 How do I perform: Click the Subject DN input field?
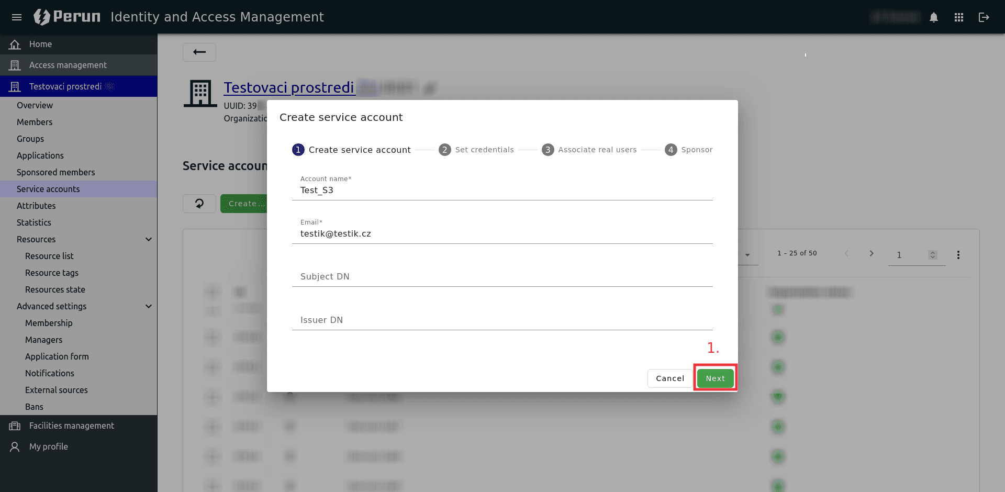pyautogui.click(x=502, y=276)
